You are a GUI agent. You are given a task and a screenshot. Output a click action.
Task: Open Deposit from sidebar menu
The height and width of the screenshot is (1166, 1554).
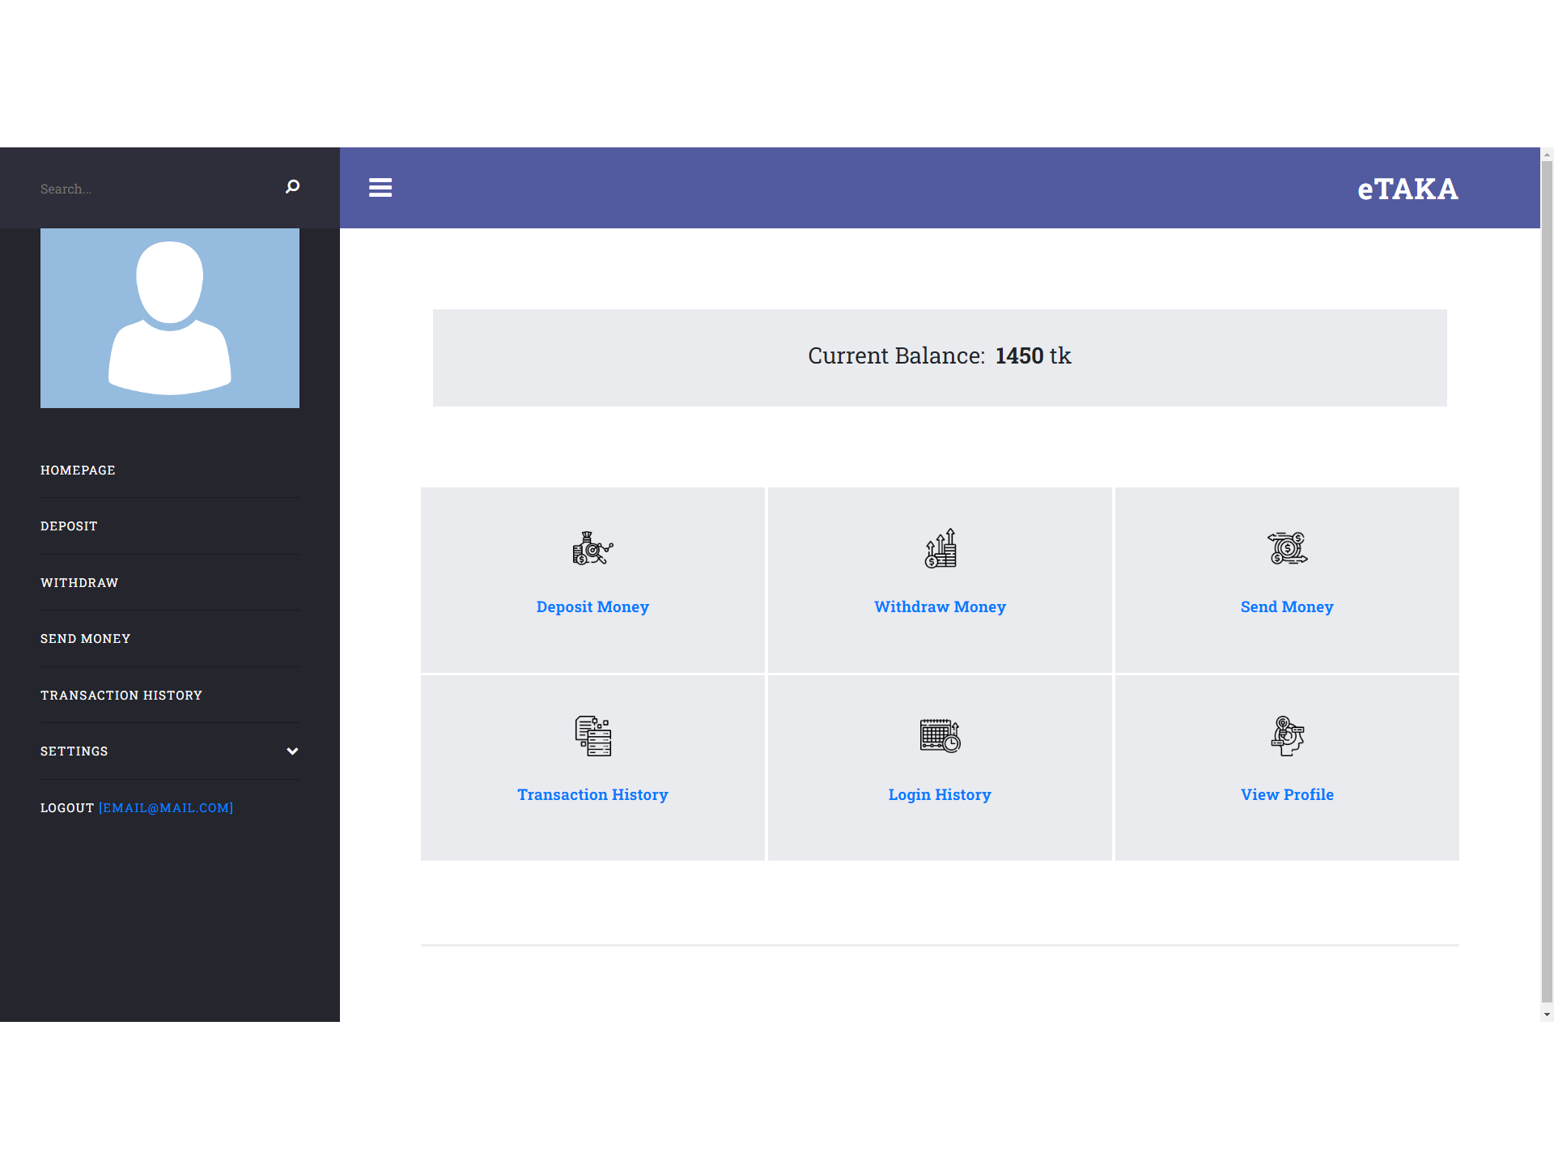(69, 526)
